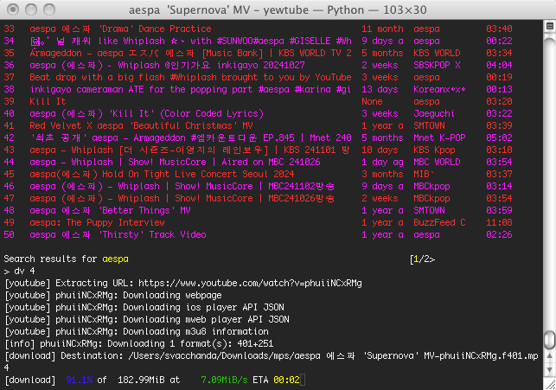
Task: Click the scroll down arrow
Action: point(549,369)
